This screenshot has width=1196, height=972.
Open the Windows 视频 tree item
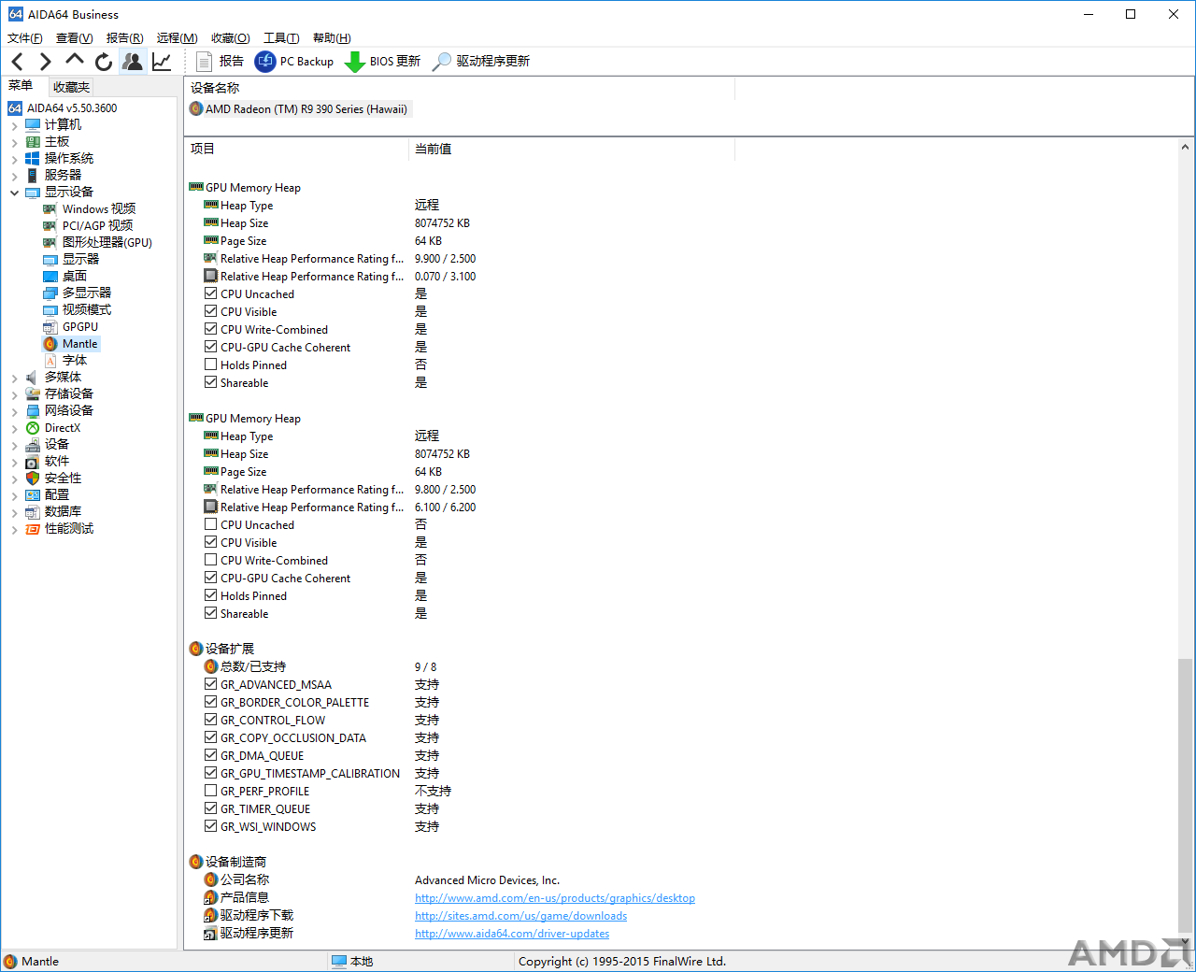coord(98,208)
